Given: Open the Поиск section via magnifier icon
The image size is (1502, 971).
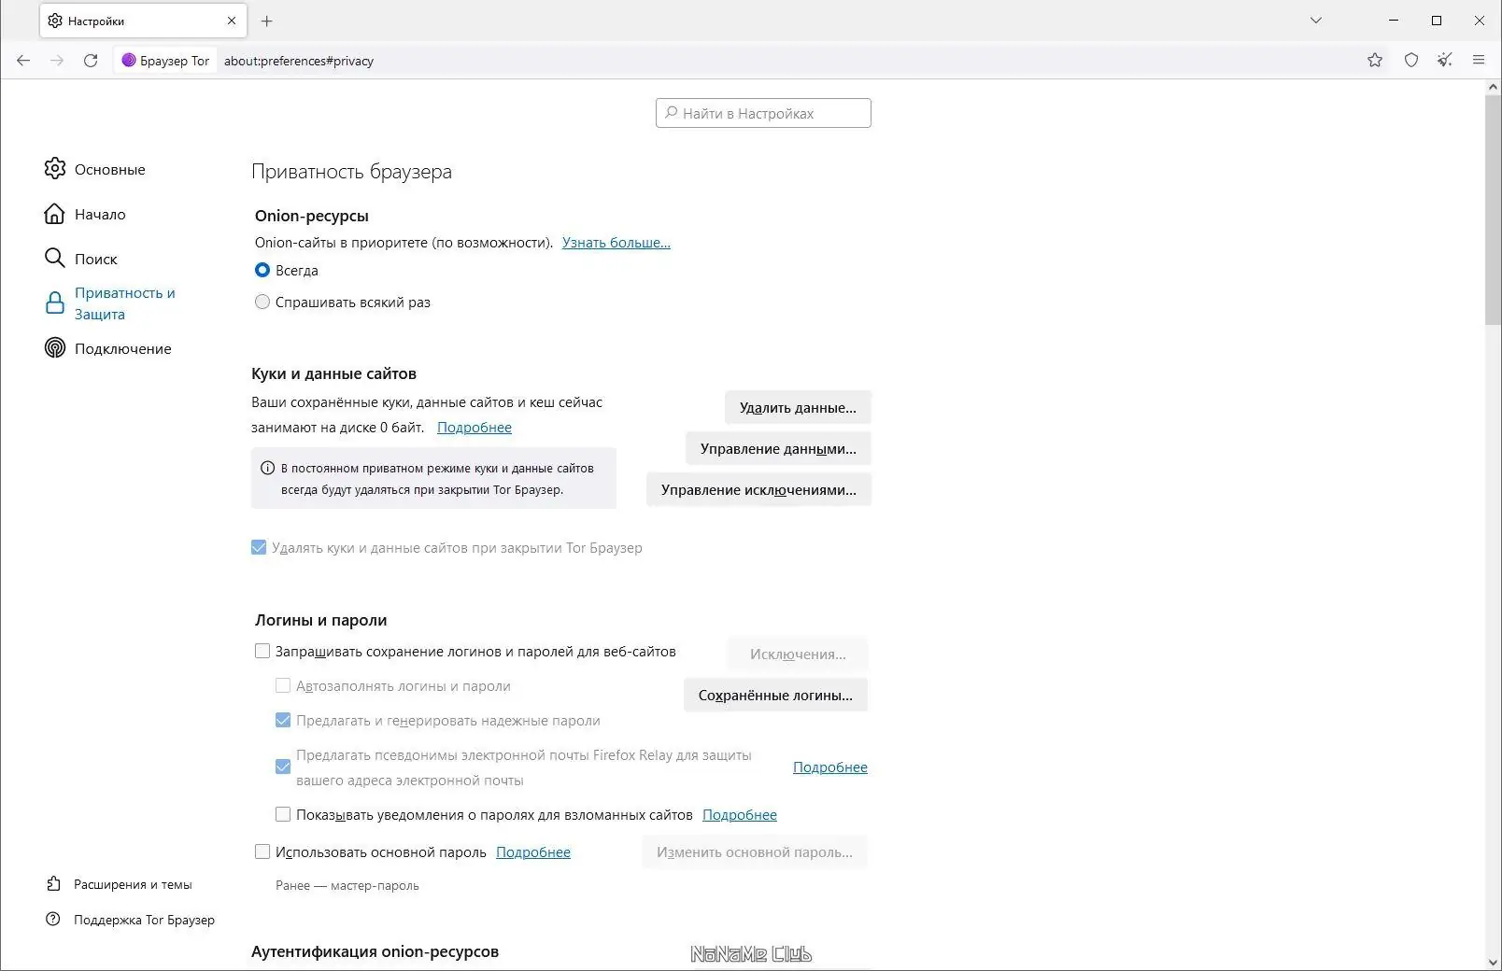Looking at the screenshot, I should click(x=54, y=259).
